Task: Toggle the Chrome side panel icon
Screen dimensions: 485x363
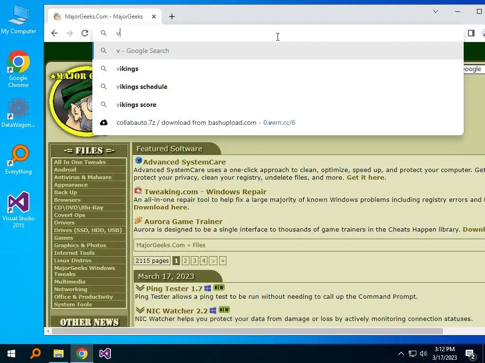Action: pyautogui.click(x=471, y=33)
